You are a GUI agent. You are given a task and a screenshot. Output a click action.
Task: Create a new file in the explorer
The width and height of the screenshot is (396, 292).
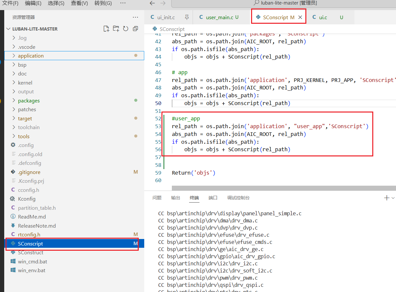pos(106,29)
